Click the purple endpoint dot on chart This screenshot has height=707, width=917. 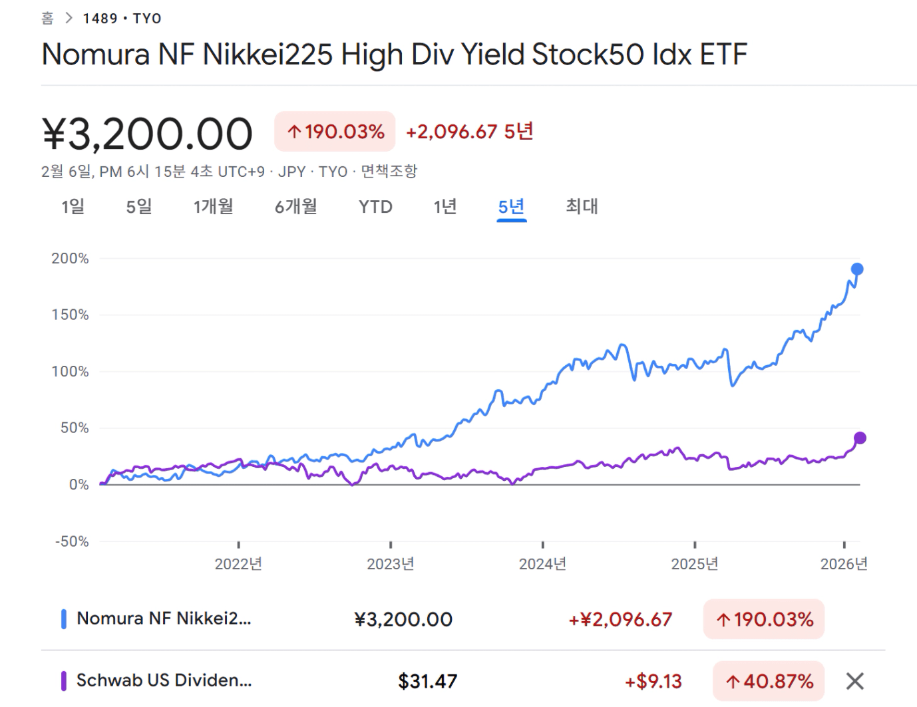860,438
